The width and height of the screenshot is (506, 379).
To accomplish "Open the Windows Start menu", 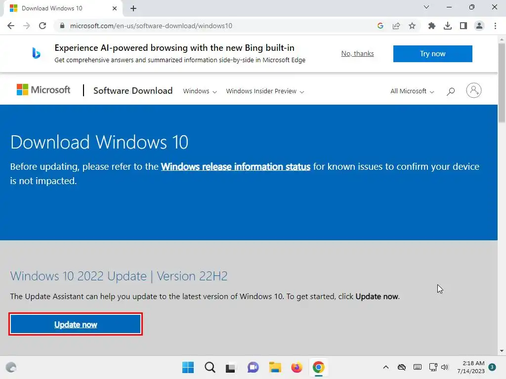I will point(188,367).
